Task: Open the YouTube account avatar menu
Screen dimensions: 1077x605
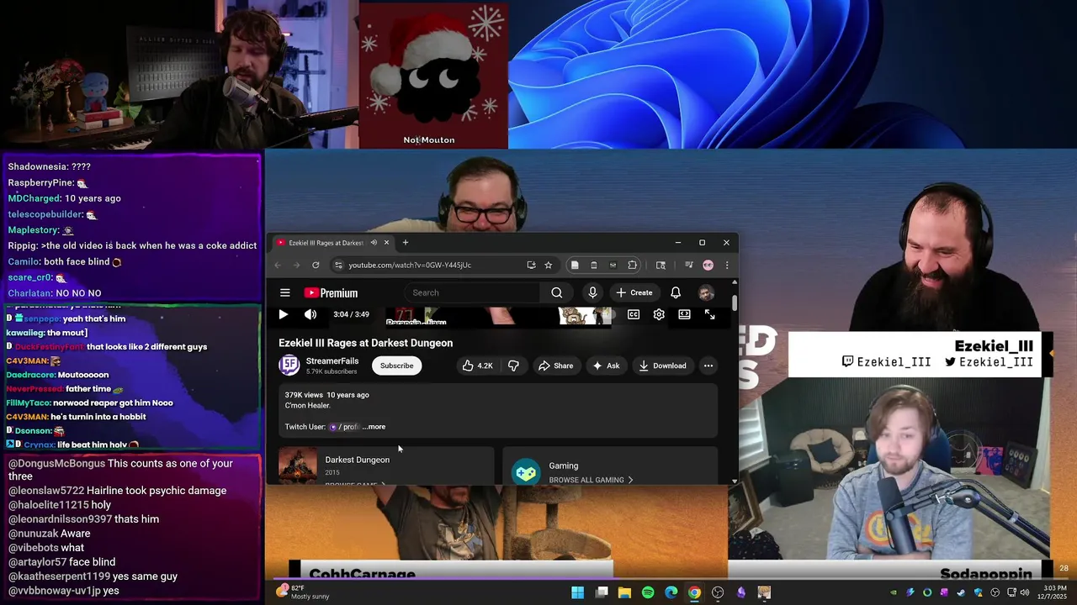Action: (x=706, y=292)
